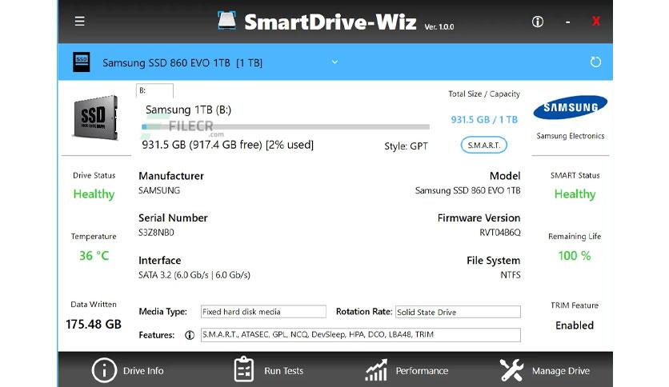The image size is (669, 387).
Task: Click the Drive Status Healthy value
Action: click(94, 194)
